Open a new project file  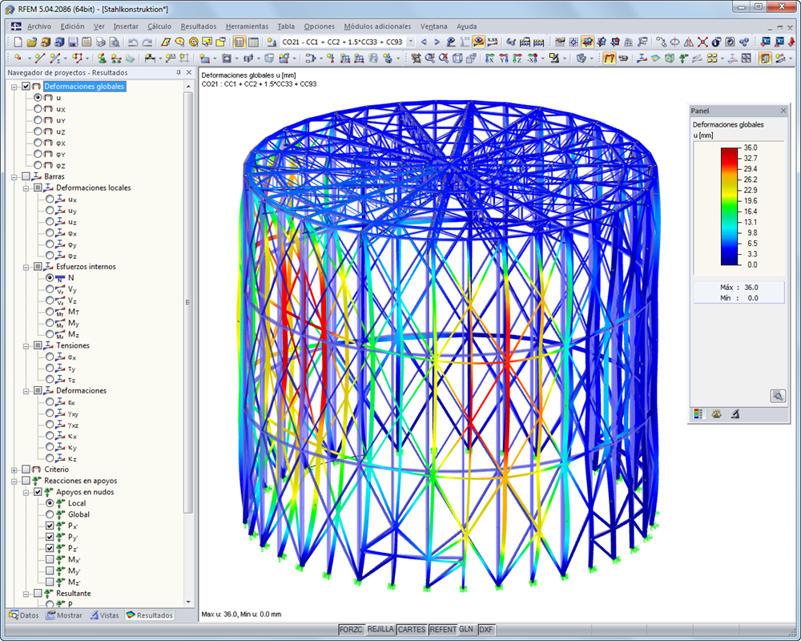coord(18,42)
